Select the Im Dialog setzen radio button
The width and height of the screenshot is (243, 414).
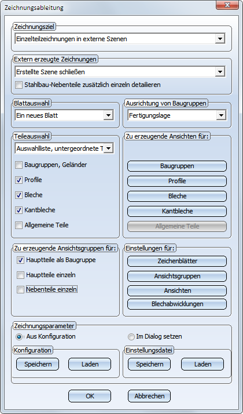[x=131, y=337]
